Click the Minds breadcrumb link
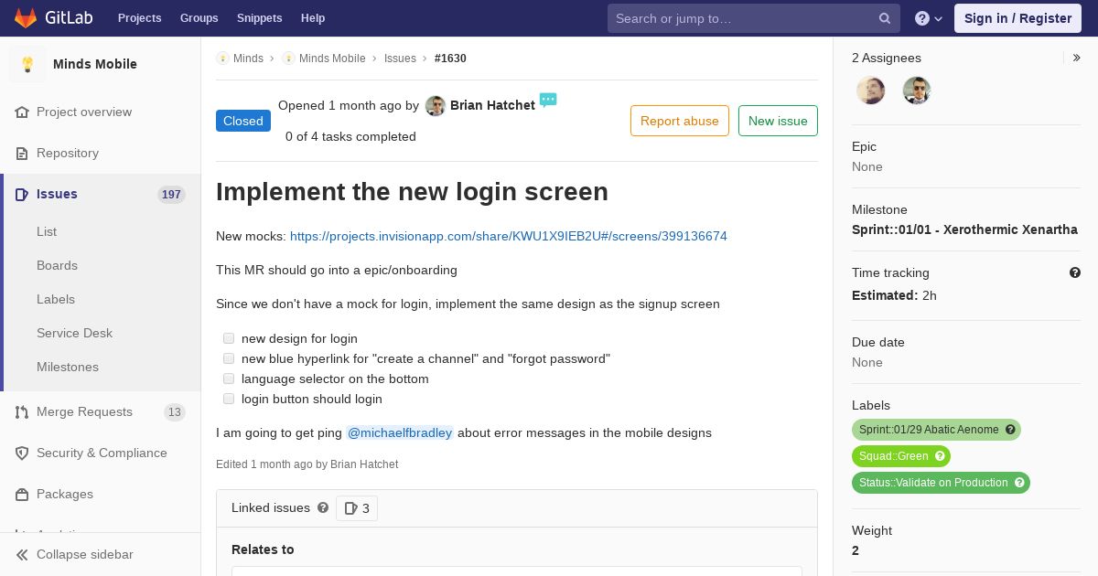Image resolution: width=1098 pixels, height=576 pixels. pyautogui.click(x=248, y=59)
